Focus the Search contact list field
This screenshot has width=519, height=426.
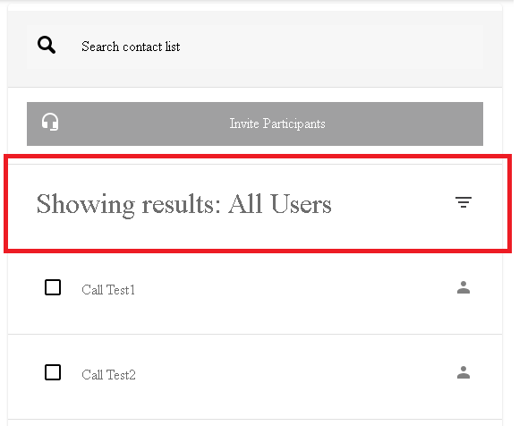[x=255, y=47]
